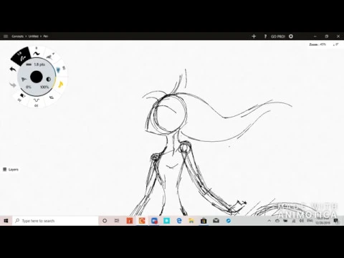This screenshot has height=258, width=344.
Task: Select the active black Pen tool wedge
Action: click(21, 57)
